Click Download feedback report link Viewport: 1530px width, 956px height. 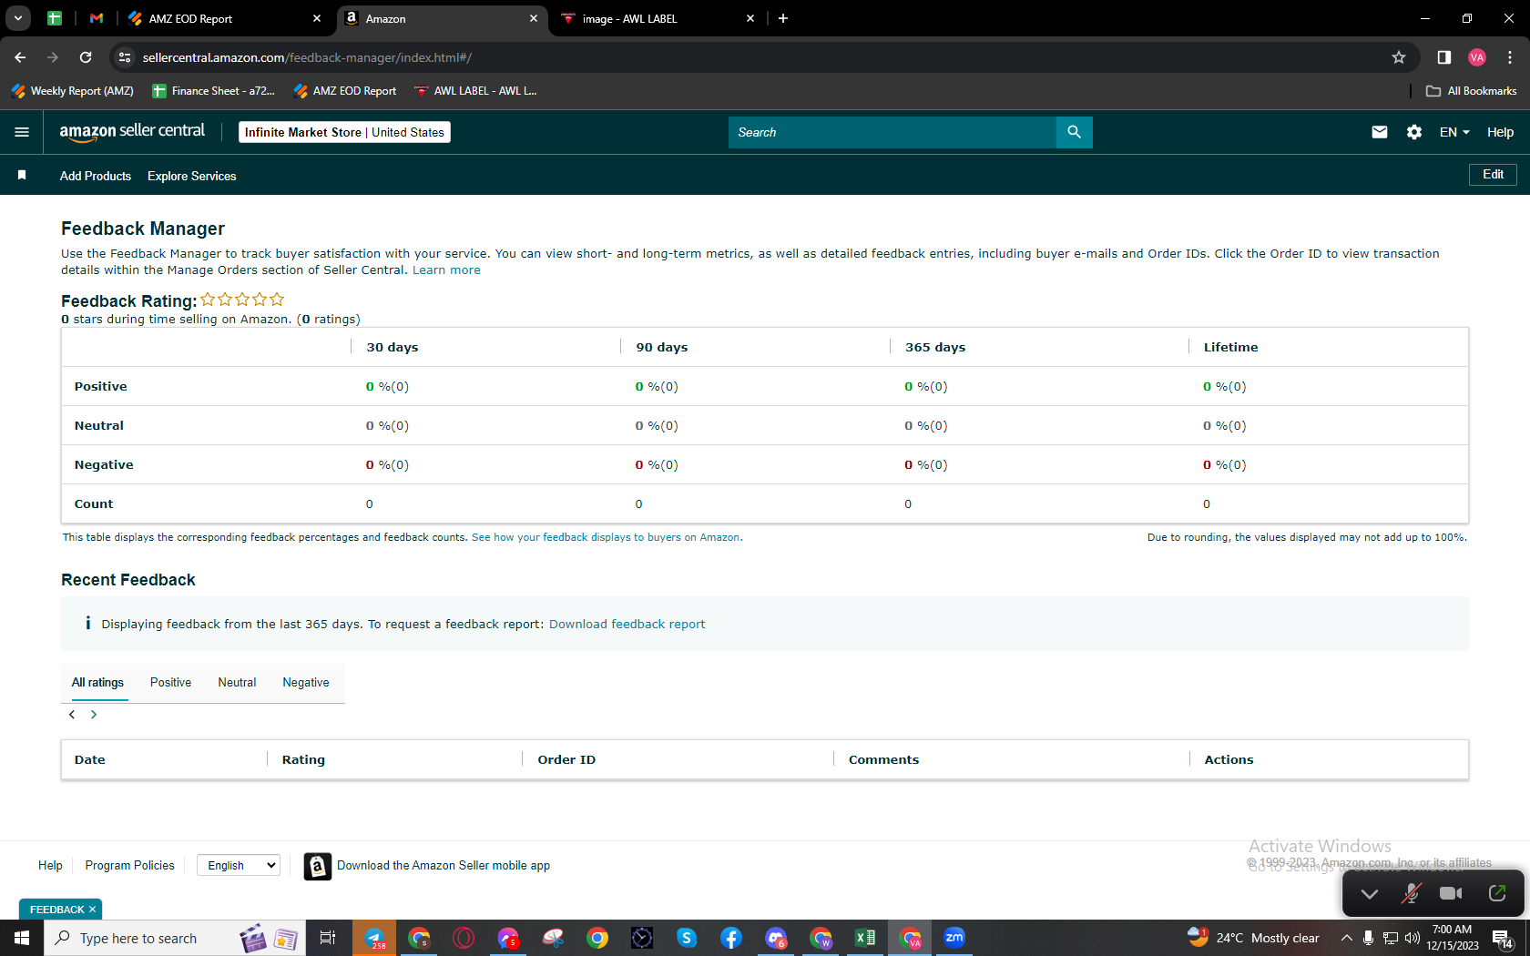(627, 625)
